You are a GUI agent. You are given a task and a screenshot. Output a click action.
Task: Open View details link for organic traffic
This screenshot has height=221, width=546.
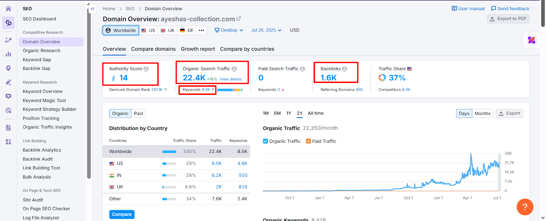[231, 79]
